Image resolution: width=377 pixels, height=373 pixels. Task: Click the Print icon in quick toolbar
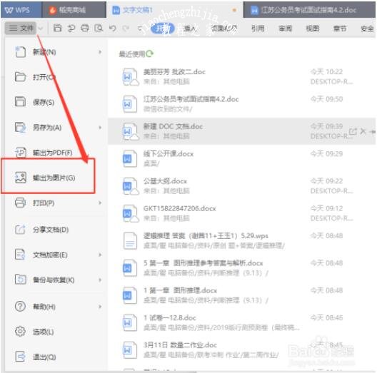85,29
